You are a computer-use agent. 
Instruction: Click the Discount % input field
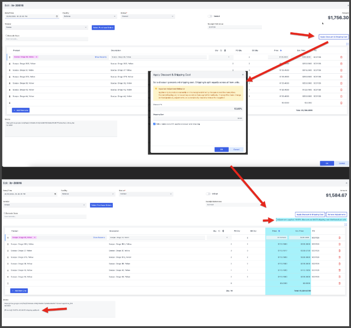[198, 109]
